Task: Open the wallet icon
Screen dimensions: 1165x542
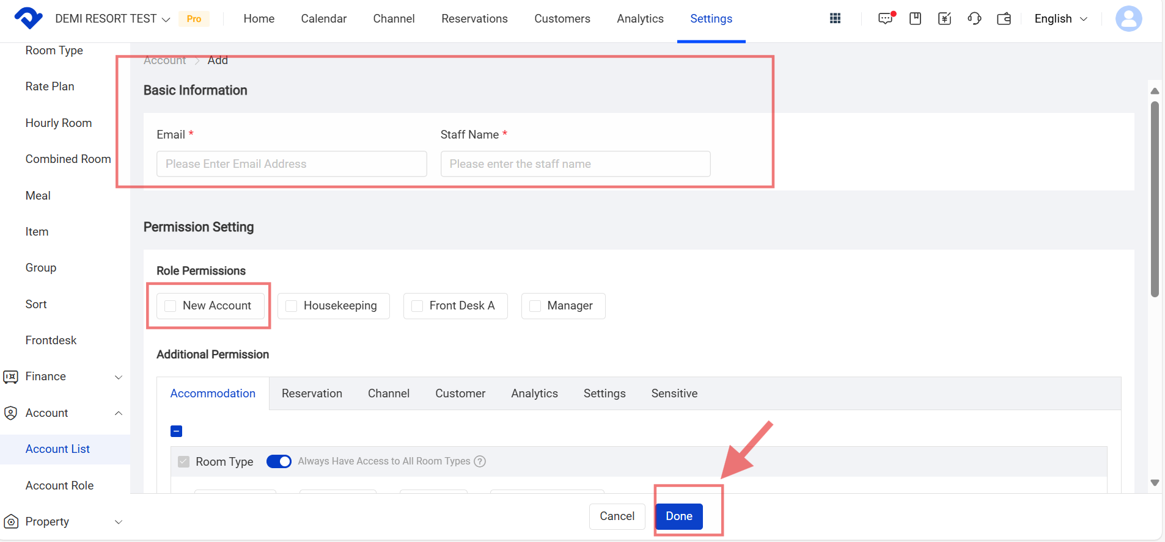Action: [1004, 18]
